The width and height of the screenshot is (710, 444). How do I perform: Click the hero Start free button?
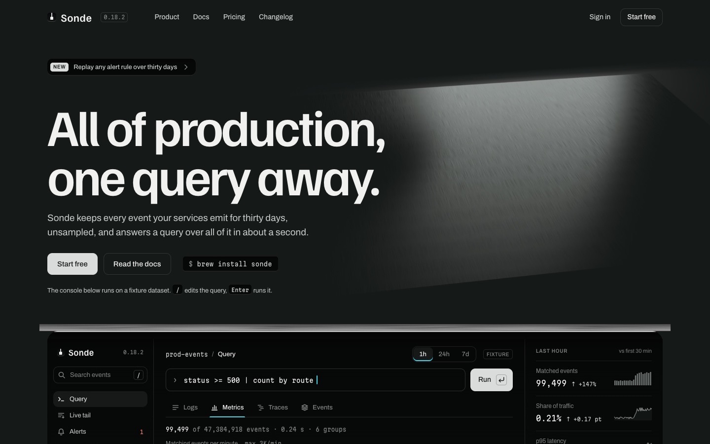pyautogui.click(x=72, y=264)
